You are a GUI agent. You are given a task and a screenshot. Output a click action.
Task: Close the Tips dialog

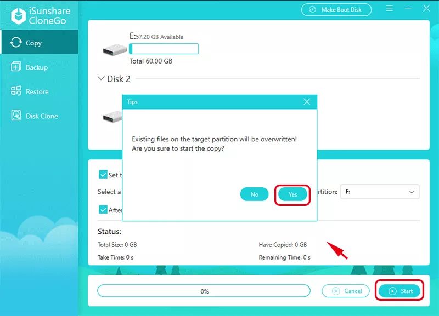pos(307,102)
